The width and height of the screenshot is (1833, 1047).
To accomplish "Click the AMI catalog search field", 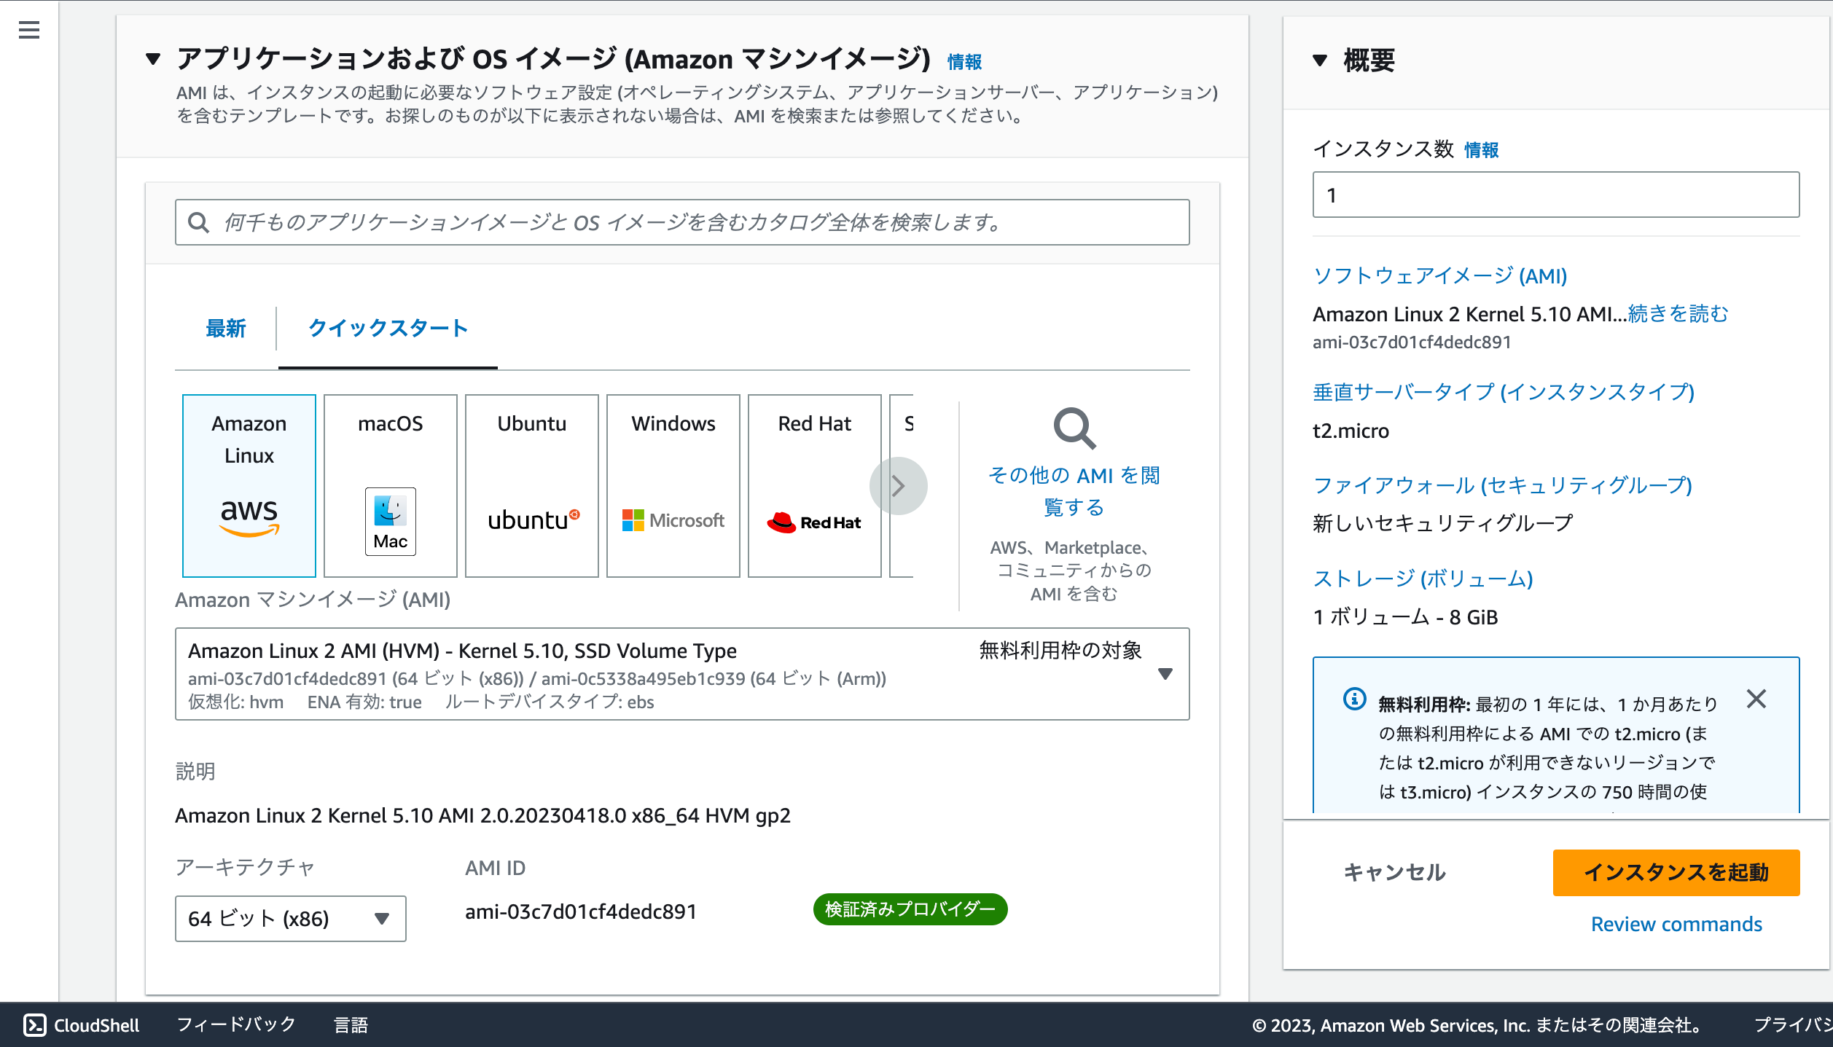I will pos(682,222).
